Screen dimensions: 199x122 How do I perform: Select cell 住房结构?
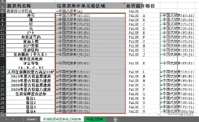click(30, 50)
